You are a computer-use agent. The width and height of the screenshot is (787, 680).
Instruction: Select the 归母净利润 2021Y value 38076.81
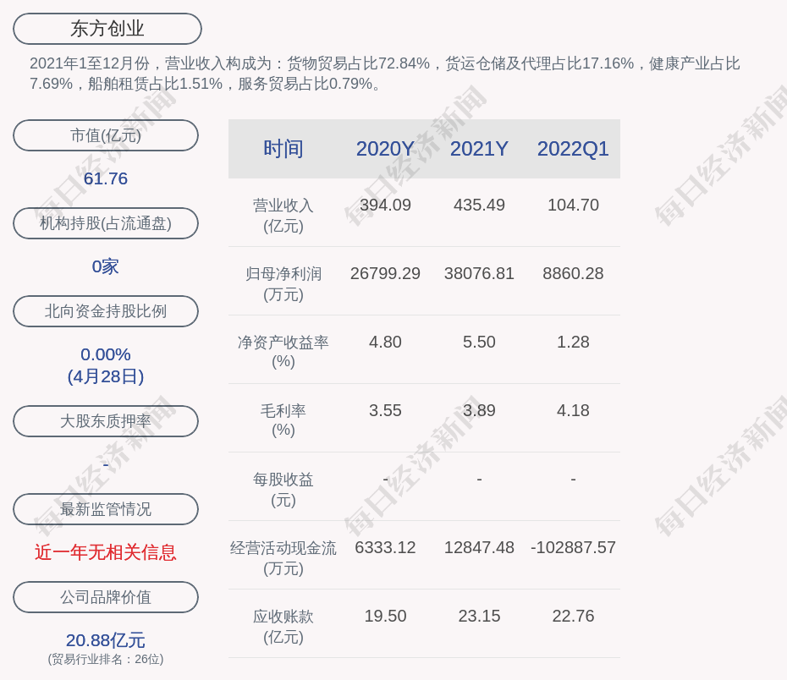click(479, 273)
